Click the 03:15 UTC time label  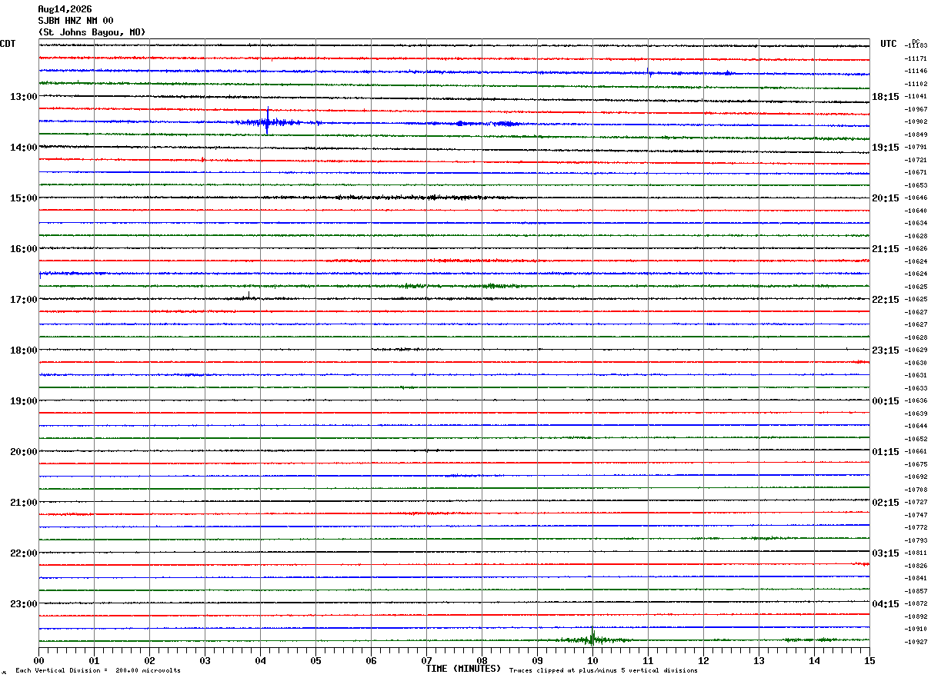point(886,553)
